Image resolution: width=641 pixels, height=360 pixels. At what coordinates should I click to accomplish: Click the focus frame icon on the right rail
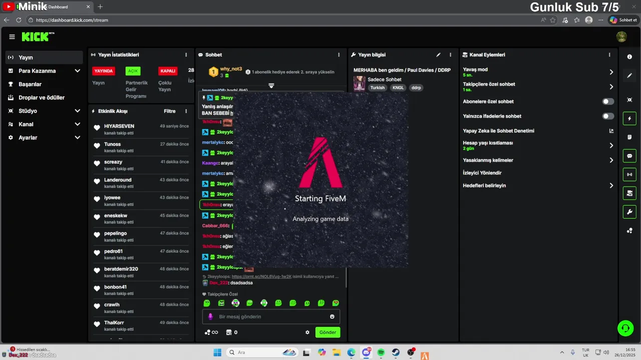pos(629,100)
